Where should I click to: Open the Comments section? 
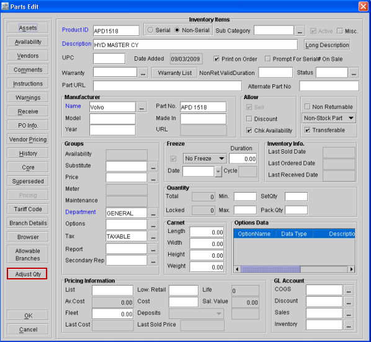tap(28, 69)
